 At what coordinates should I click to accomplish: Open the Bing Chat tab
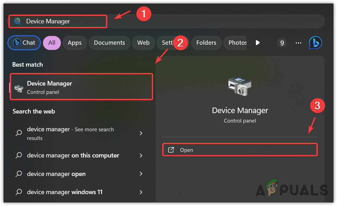coord(24,43)
